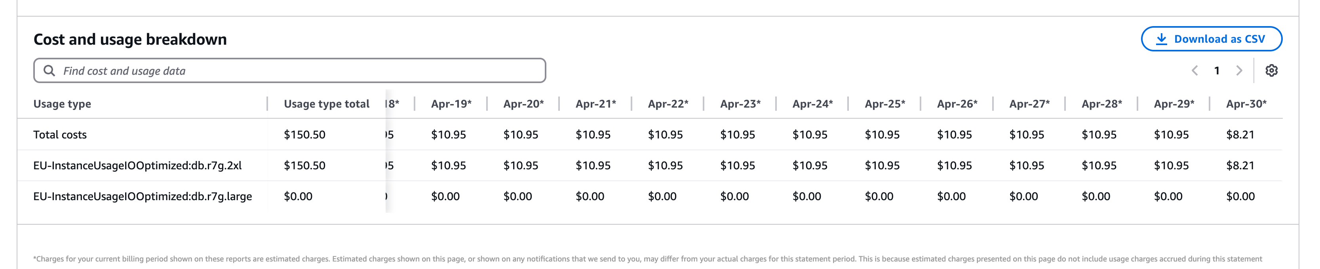This screenshot has height=269, width=1320.
Task: Go to previous page with left chevron
Action: pyautogui.click(x=1194, y=71)
